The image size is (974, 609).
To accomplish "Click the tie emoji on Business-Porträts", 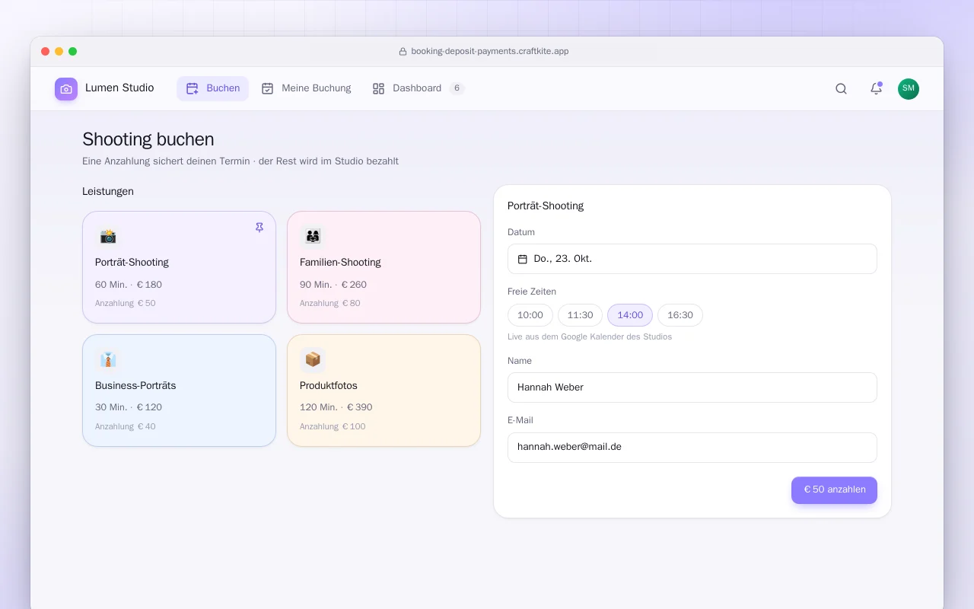I will (x=108, y=359).
